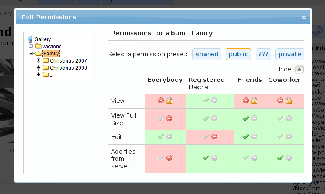Click the lock icon for Coworker View
The width and height of the screenshot is (325, 194).
[x=289, y=101]
